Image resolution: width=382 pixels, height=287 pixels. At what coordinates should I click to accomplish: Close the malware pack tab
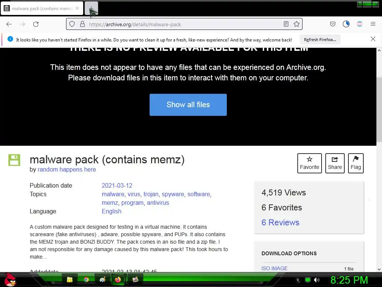77,8
